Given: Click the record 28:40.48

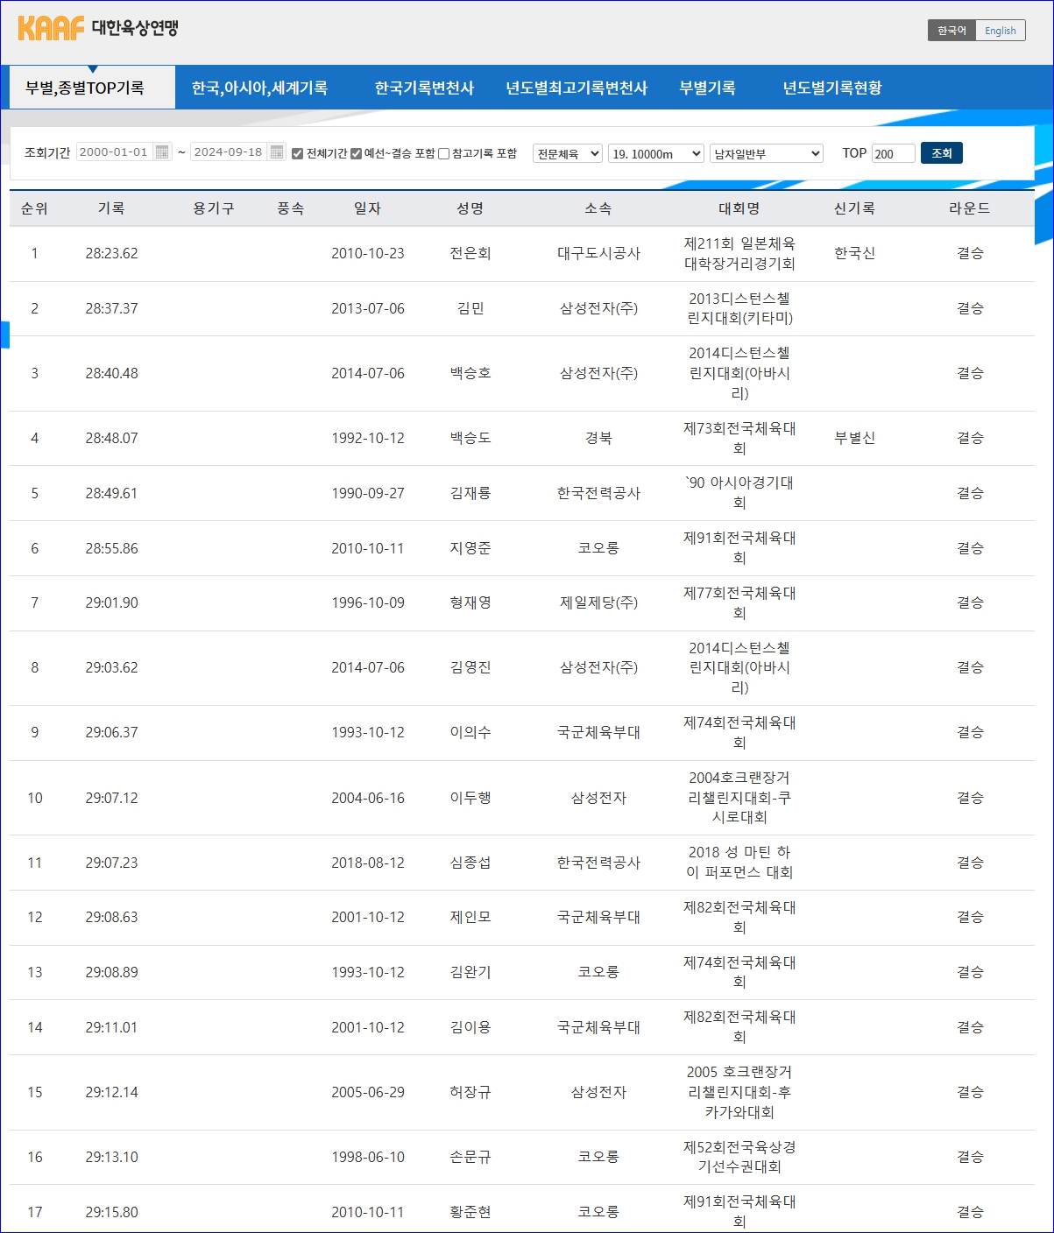Looking at the screenshot, I should tap(111, 374).
